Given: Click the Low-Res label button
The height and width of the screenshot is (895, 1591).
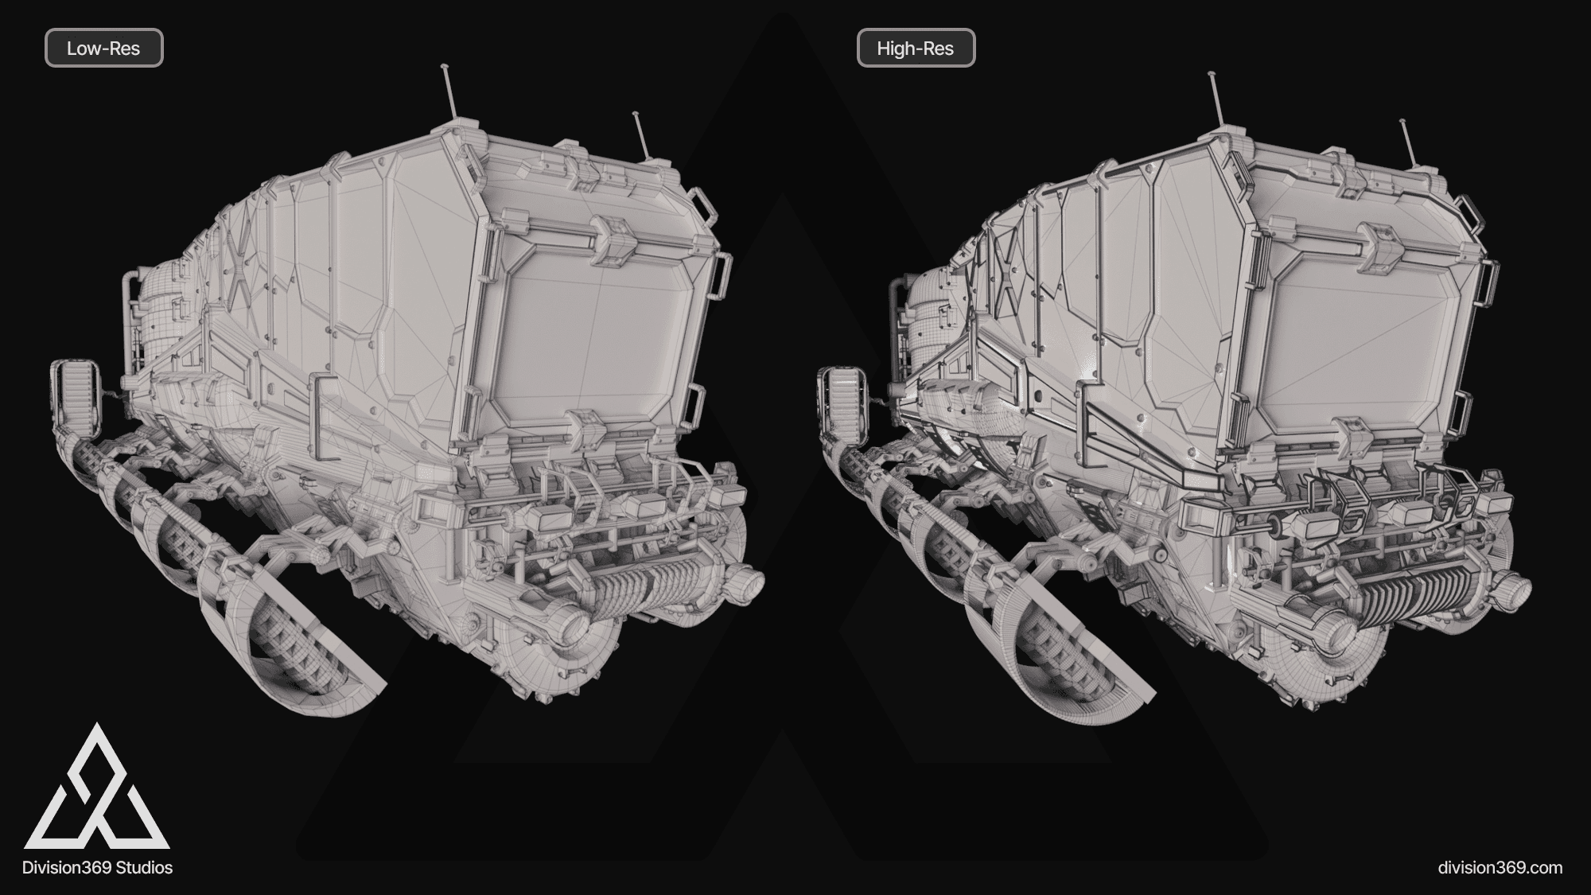Looking at the screenshot, I should tap(103, 48).
